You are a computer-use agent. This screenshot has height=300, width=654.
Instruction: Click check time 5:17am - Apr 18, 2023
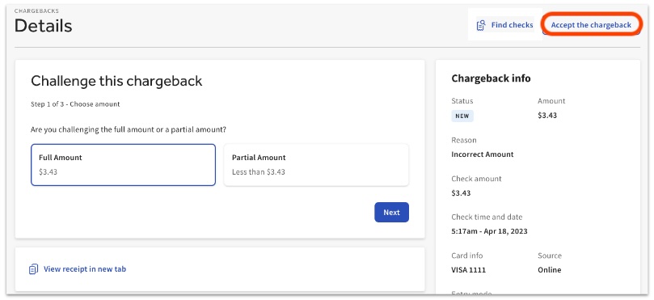[x=489, y=231]
